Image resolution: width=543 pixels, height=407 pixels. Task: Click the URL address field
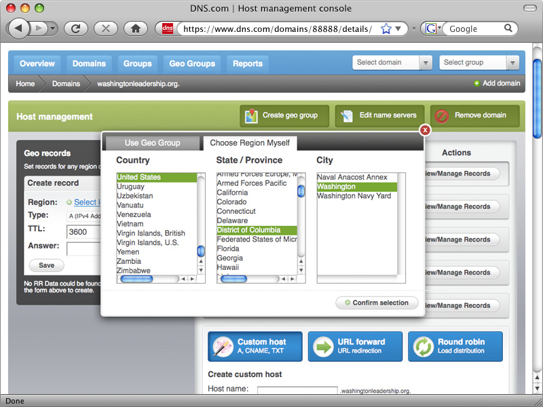click(278, 28)
